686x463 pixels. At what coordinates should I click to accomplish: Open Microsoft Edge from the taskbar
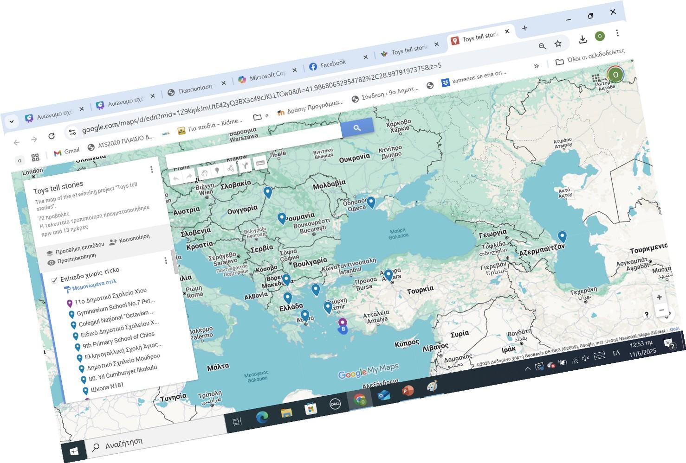[x=262, y=417]
